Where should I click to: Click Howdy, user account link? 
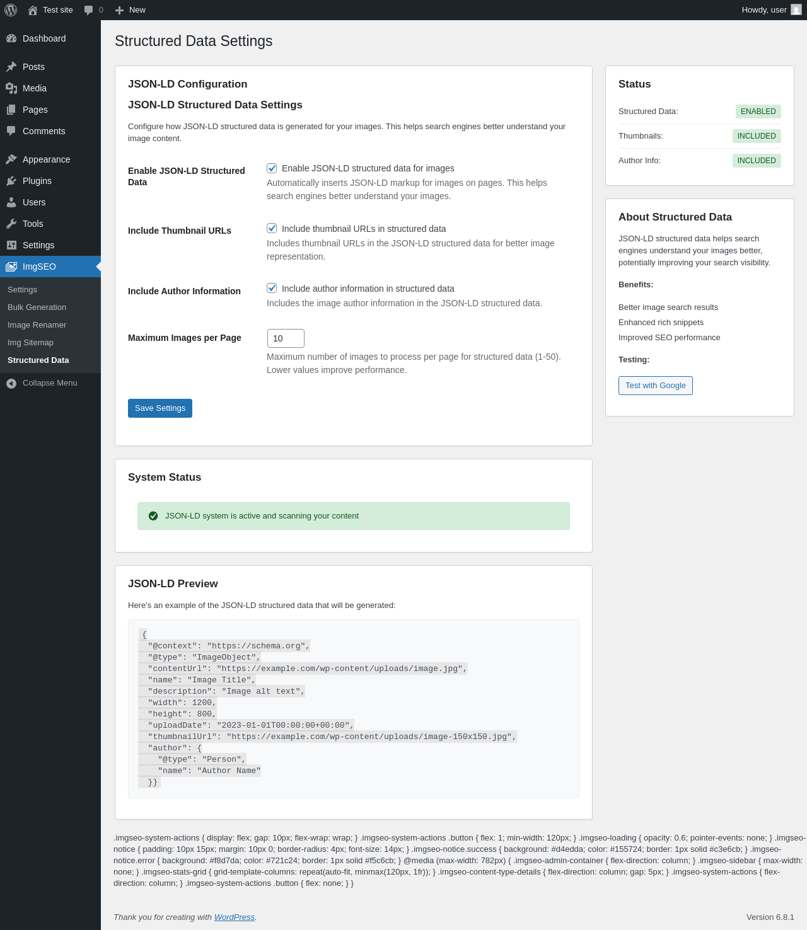click(771, 10)
